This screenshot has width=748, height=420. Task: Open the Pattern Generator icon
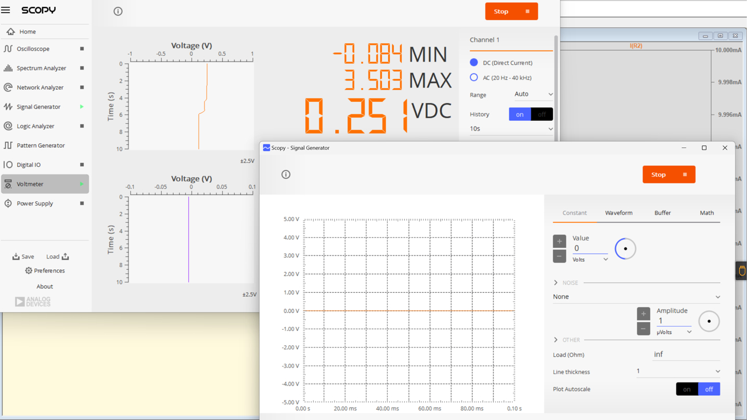(8, 146)
